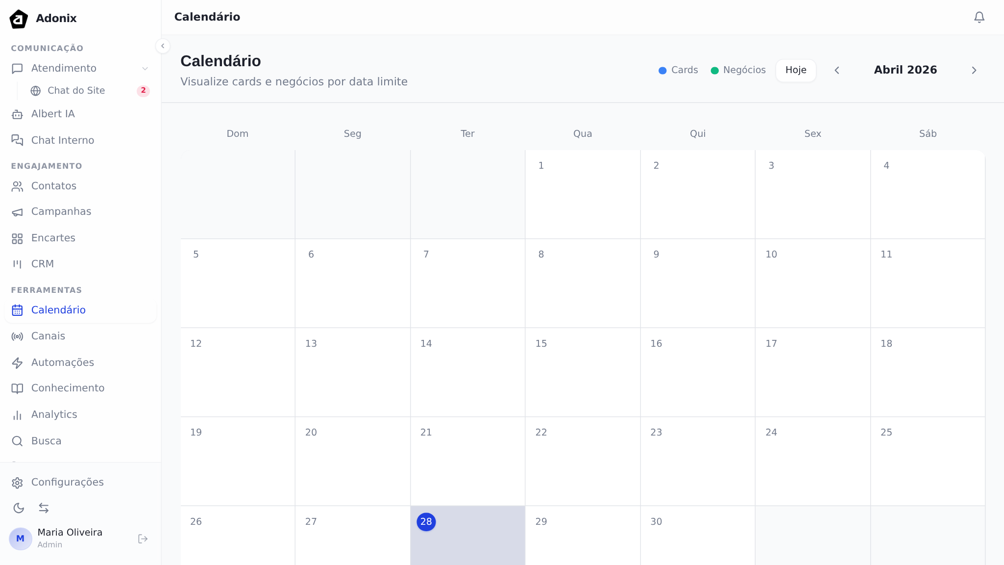Image resolution: width=1004 pixels, height=565 pixels.
Task: Expand the Atendimento dropdown chevron
Action: (145, 69)
